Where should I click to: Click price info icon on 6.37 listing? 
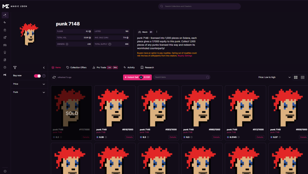click(x=280, y=137)
